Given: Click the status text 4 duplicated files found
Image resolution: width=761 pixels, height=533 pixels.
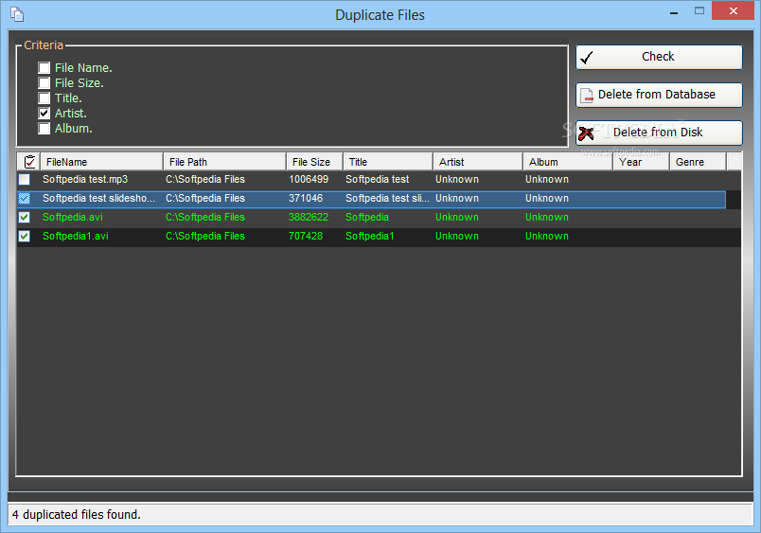Looking at the screenshot, I should (77, 515).
